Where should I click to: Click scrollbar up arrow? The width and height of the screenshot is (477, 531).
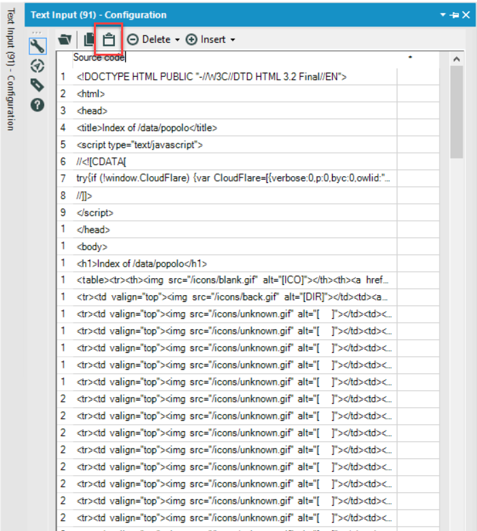457,59
